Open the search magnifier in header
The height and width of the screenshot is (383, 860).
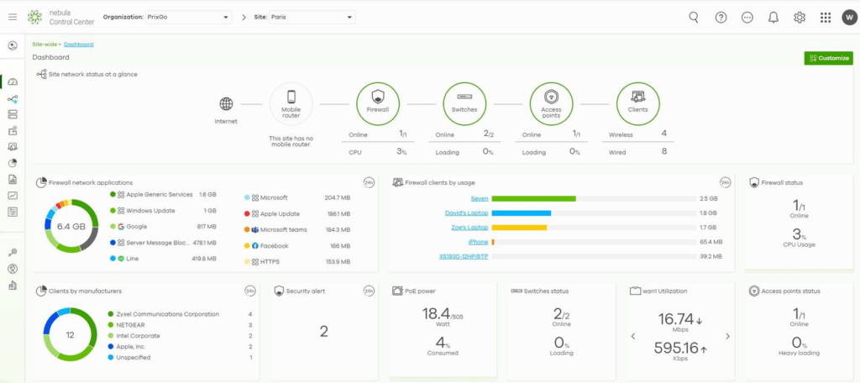(x=694, y=17)
